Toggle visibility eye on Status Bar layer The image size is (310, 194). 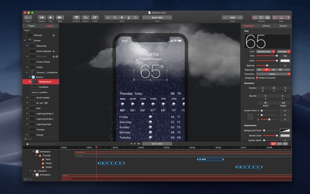tap(57, 57)
